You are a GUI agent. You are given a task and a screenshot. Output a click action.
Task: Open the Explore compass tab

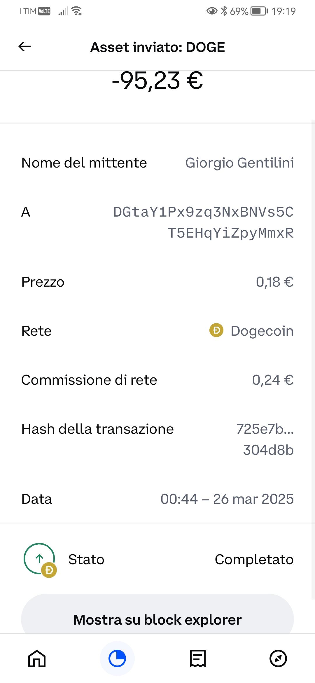(278, 658)
